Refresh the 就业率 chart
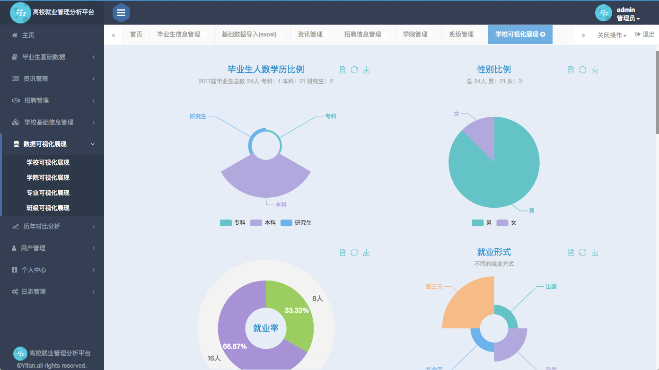659x370 pixels. click(x=354, y=253)
